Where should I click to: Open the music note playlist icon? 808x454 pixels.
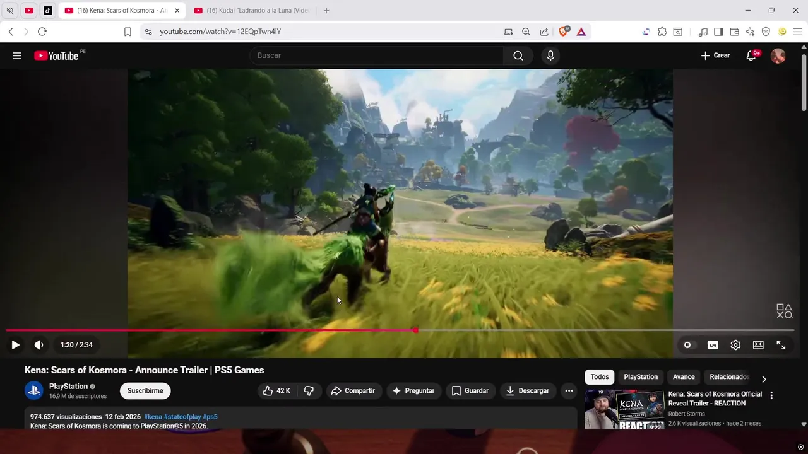[703, 32]
